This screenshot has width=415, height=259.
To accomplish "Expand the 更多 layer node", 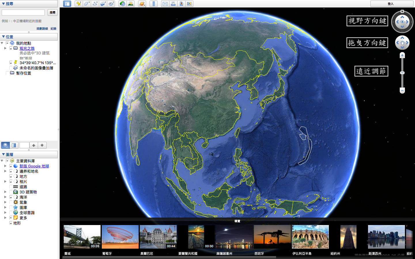I will [5, 218].
